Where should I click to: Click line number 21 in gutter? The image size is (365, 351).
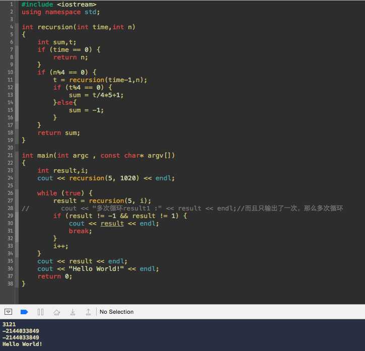coord(10,155)
